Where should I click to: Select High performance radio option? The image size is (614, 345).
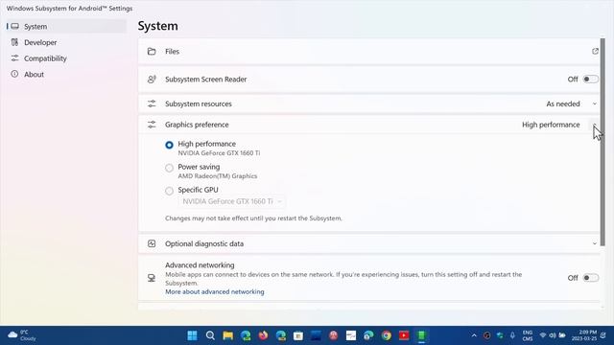point(169,145)
